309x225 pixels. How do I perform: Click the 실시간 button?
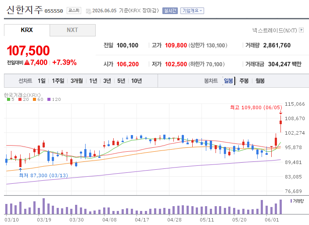tap(170, 11)
